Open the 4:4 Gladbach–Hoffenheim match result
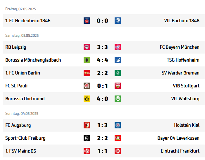Image resolution: width=205 pixels, height=160 pixels. (x=102, y=60)
